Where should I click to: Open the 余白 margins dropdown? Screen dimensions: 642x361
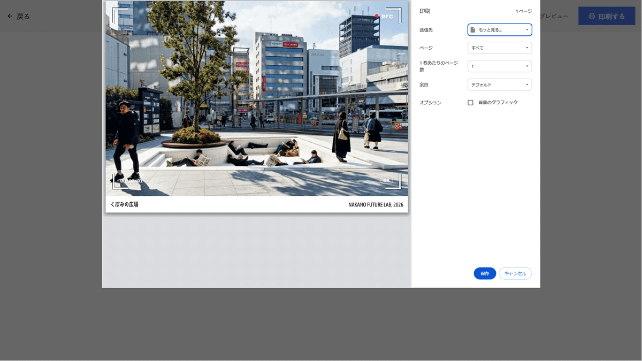click(500, 85)
